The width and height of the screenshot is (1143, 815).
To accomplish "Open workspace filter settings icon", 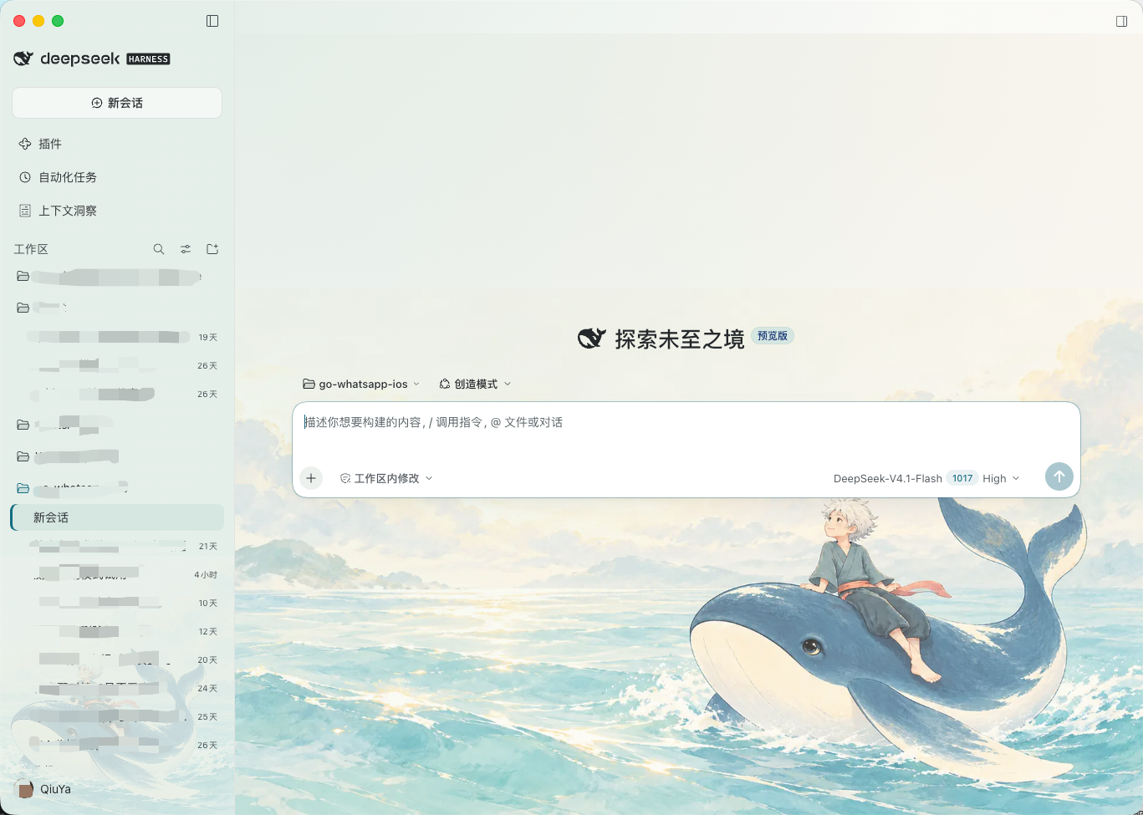I will [186, 249].
